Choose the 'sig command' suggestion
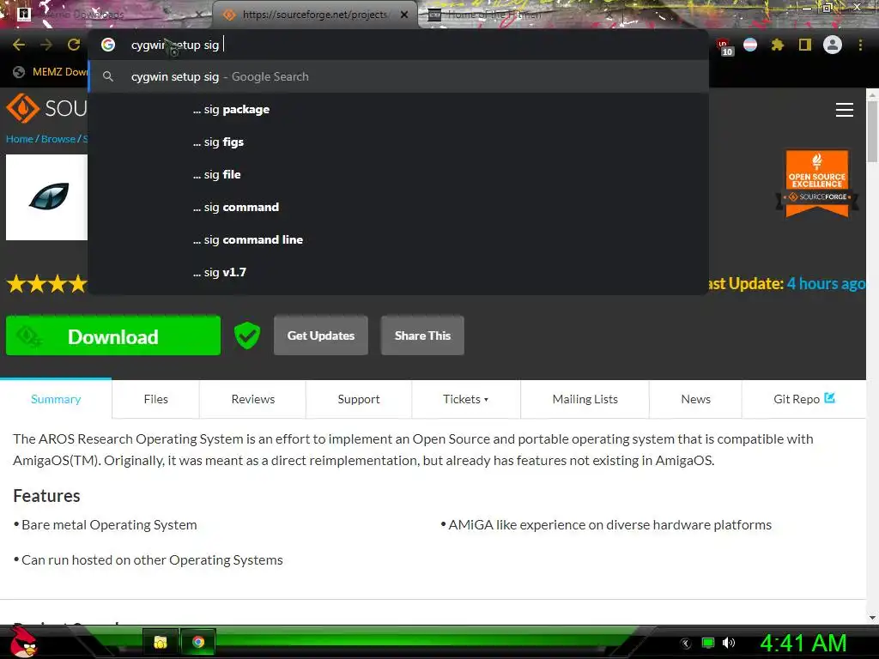This screenshot has height=659, width=879. point(398,207)
